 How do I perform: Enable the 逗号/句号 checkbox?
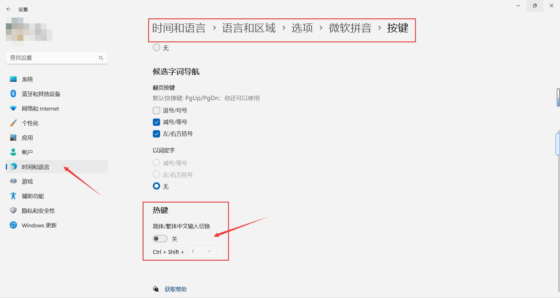(x=156, y=110)
